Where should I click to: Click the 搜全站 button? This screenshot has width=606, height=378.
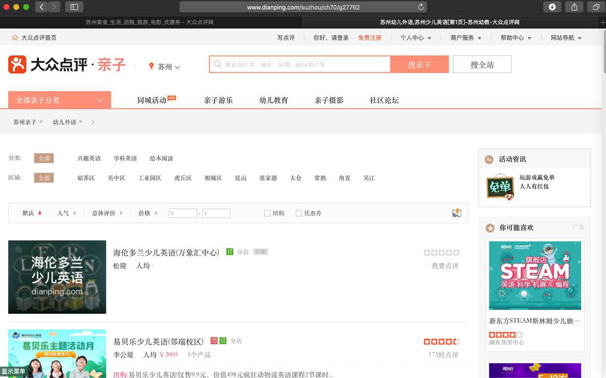482,65
